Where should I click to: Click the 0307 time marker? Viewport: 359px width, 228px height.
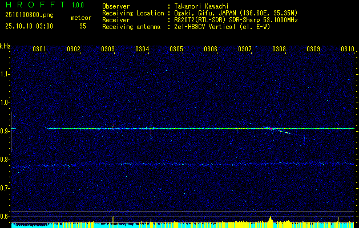coord(245,48)
